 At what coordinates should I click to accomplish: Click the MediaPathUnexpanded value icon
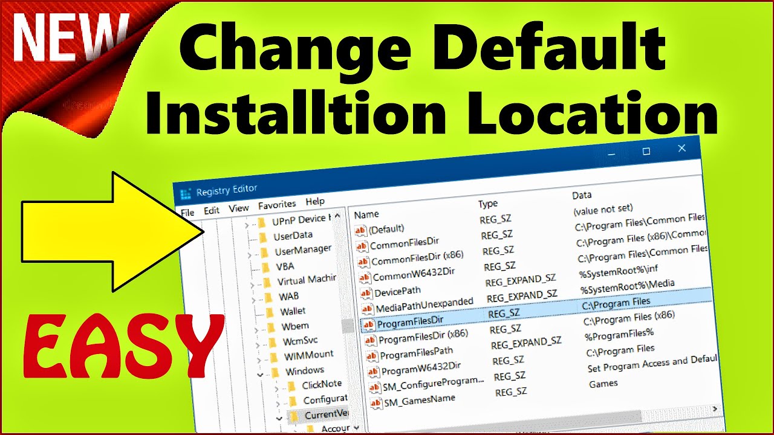coord(367,309)
